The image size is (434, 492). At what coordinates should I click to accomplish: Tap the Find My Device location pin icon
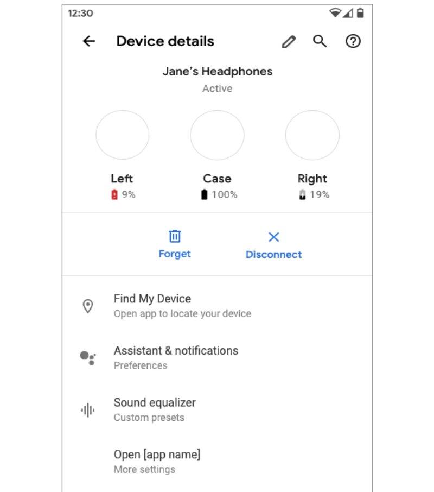88,306
